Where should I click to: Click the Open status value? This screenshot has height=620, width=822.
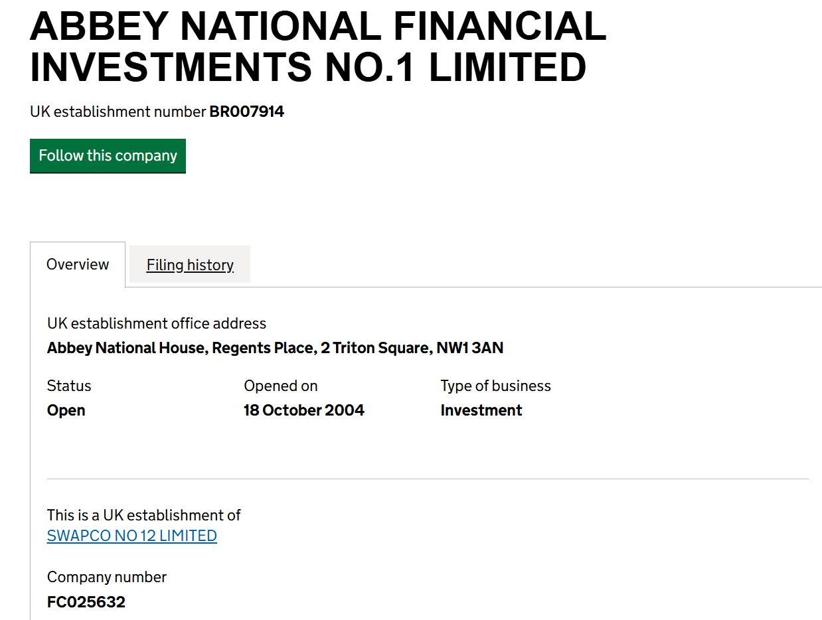click(x=66, y=410)
